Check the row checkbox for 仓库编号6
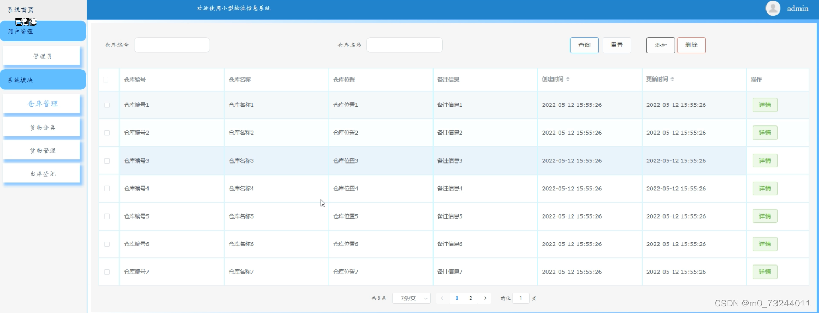 (107, 244)
